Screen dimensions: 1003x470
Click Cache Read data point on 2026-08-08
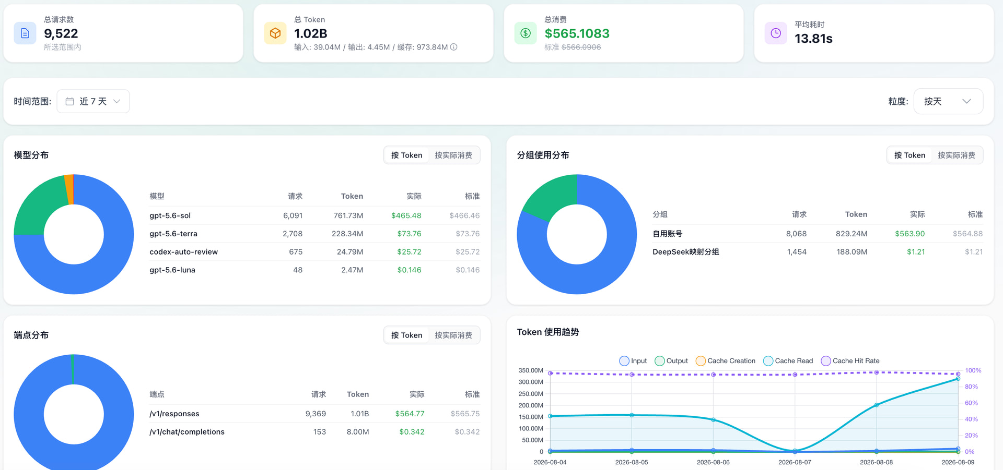coord(877,405)
